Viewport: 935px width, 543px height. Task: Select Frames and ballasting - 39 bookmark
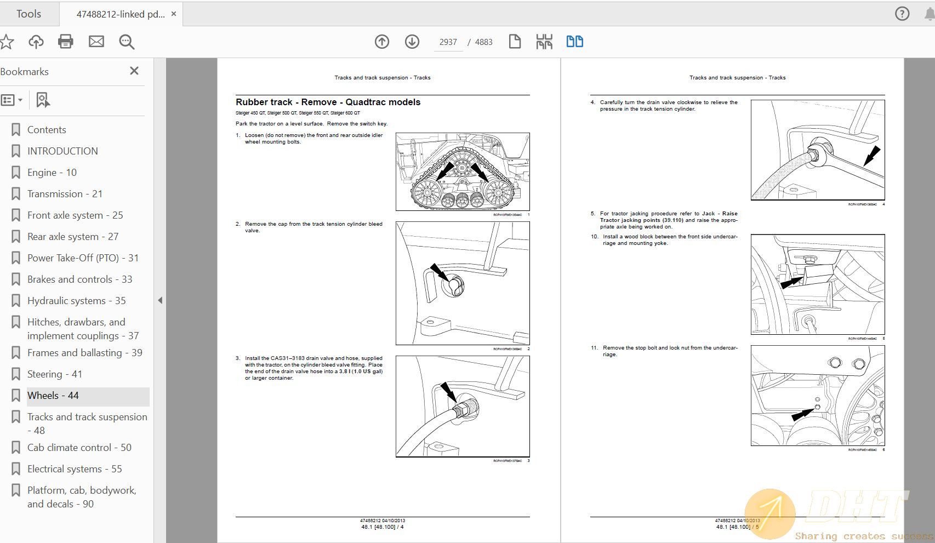[85, 353]
